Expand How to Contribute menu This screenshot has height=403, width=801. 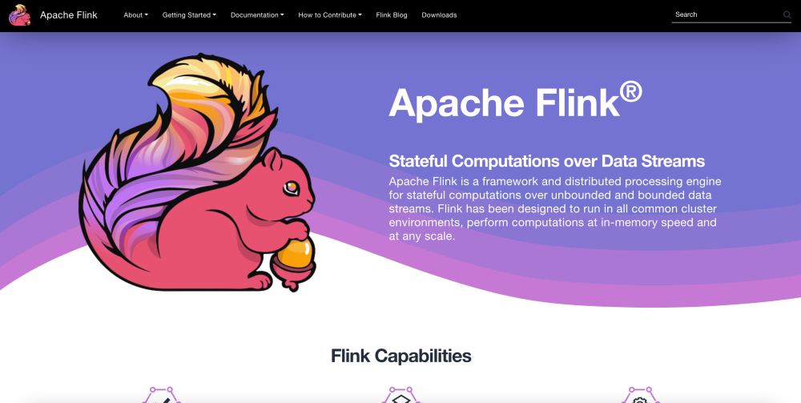point(330,14)
